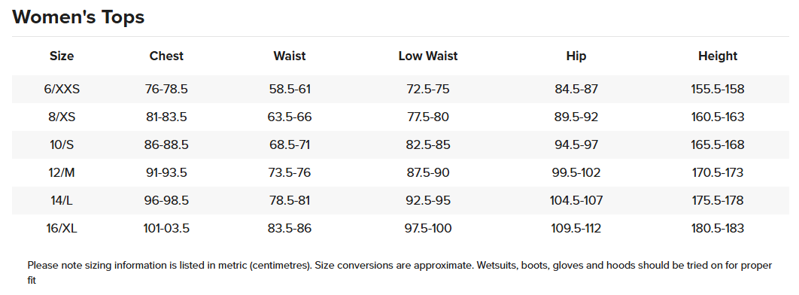Click the 8/XS size cell

tap(62, 117)
